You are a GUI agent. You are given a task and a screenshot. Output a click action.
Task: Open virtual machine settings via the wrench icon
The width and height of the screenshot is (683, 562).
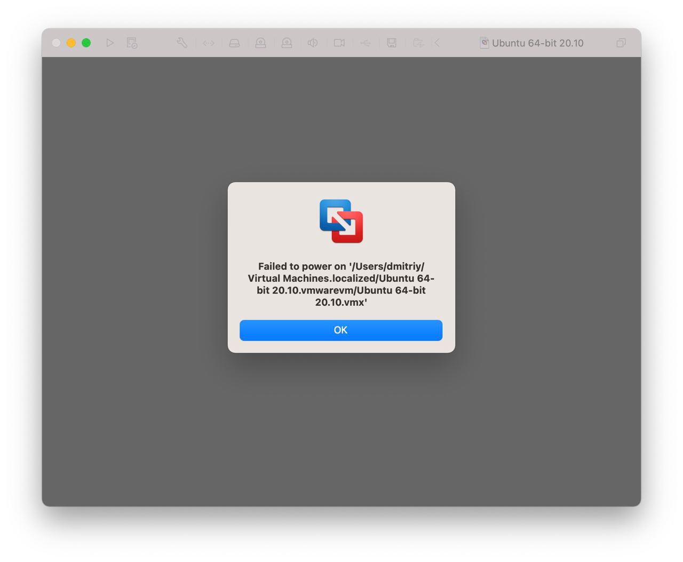[x=182, y=43]
